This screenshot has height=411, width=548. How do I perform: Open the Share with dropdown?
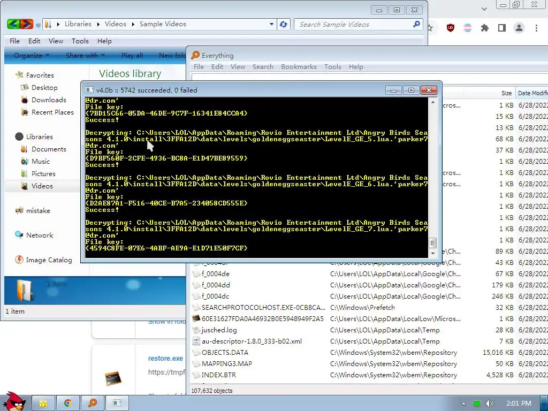[85, 55]
